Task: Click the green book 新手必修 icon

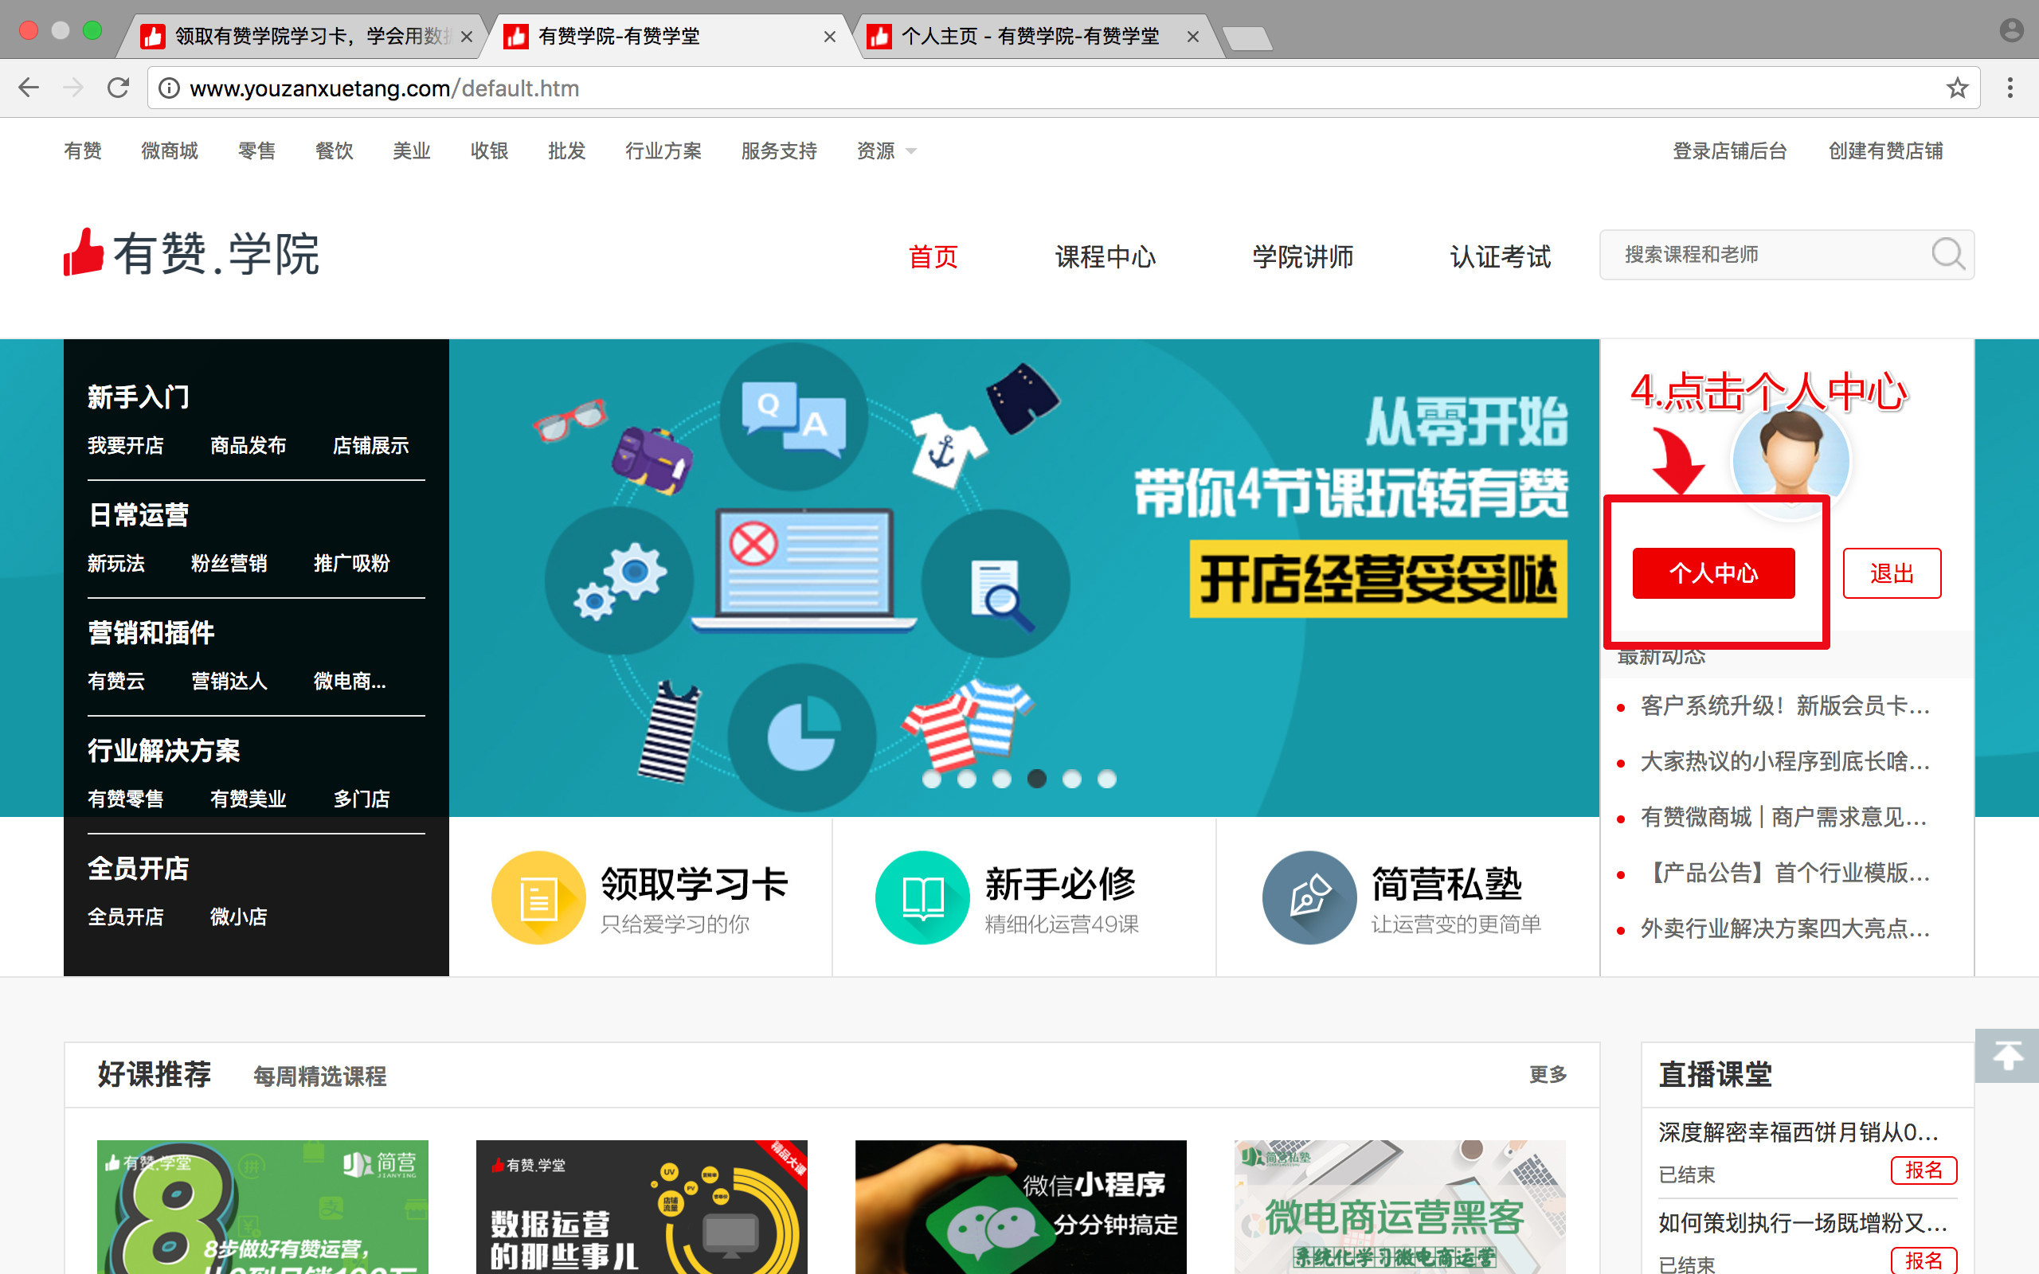Action: (922, 897)
